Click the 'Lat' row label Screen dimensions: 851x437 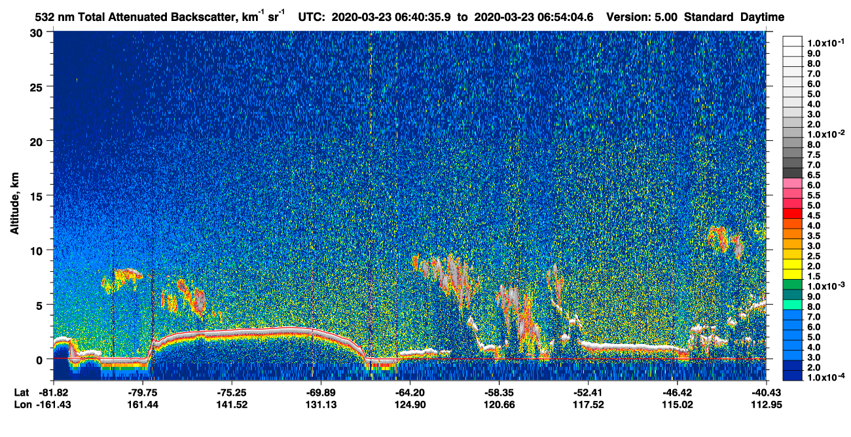coord(21,392)
